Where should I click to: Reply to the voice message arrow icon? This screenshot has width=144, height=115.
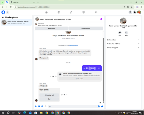pyautogui.click(x=53, y=76)
